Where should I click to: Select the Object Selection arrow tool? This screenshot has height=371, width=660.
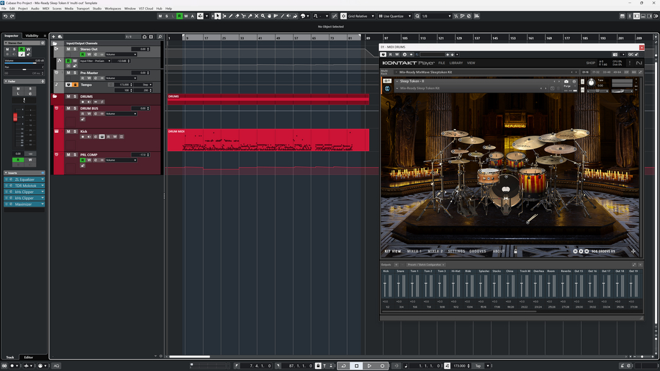coord(218,16)
